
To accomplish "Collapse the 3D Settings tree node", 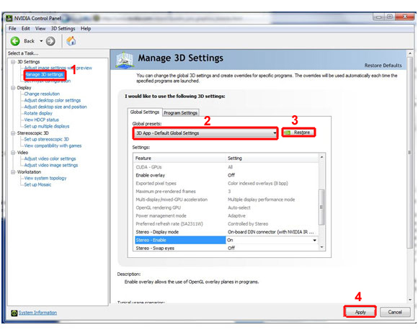I will (x=13, y=62).
